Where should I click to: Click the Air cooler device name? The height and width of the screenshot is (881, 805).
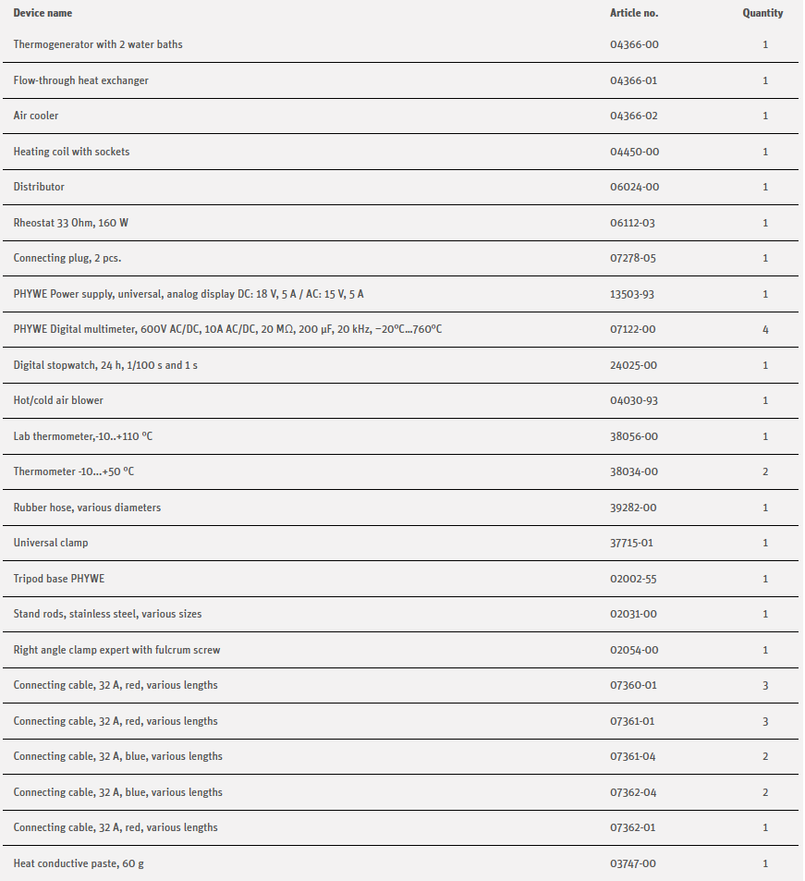(x=36, y=116)
